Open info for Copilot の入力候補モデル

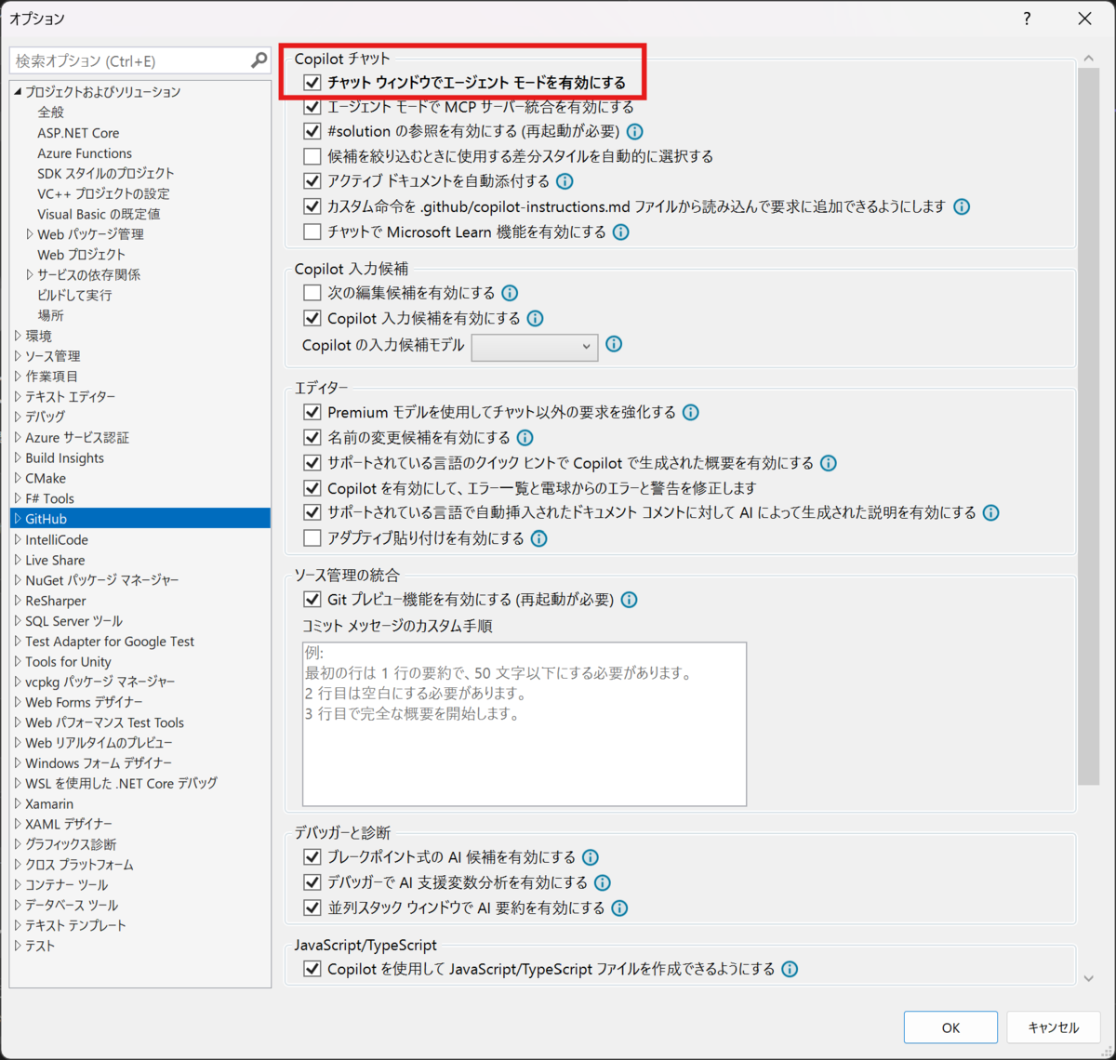point(614,345)
